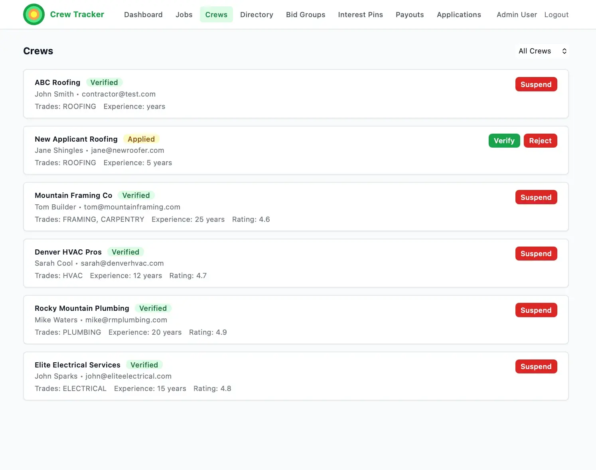Viewport: 596px width, 470px height.
Task: Suspend Rocky Mountain Plumbing
Action: pos(536,310)
